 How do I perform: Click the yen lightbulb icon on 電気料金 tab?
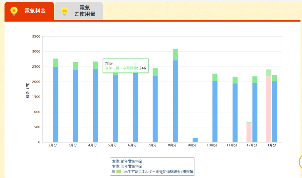[14, 11]
